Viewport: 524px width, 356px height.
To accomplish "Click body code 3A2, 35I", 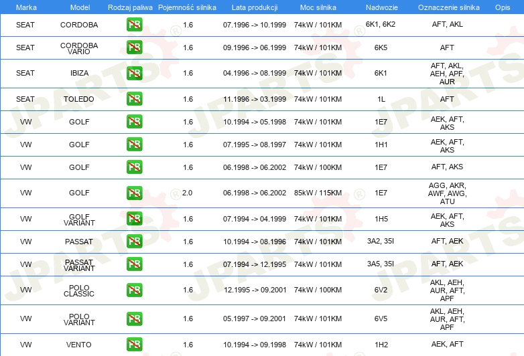I will point(381,241).
